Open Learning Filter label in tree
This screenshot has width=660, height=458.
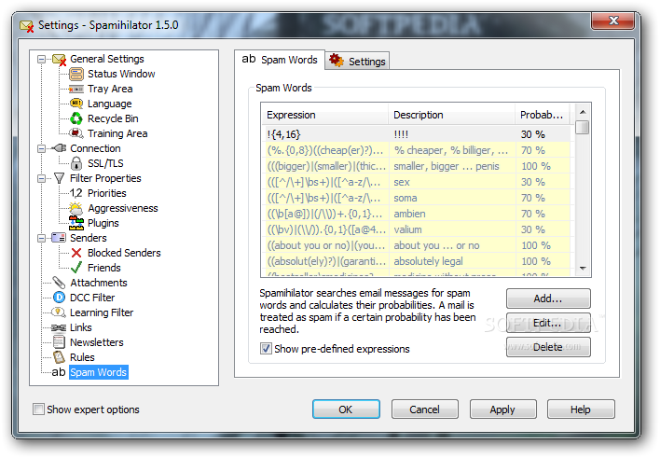tap(102, 312)
